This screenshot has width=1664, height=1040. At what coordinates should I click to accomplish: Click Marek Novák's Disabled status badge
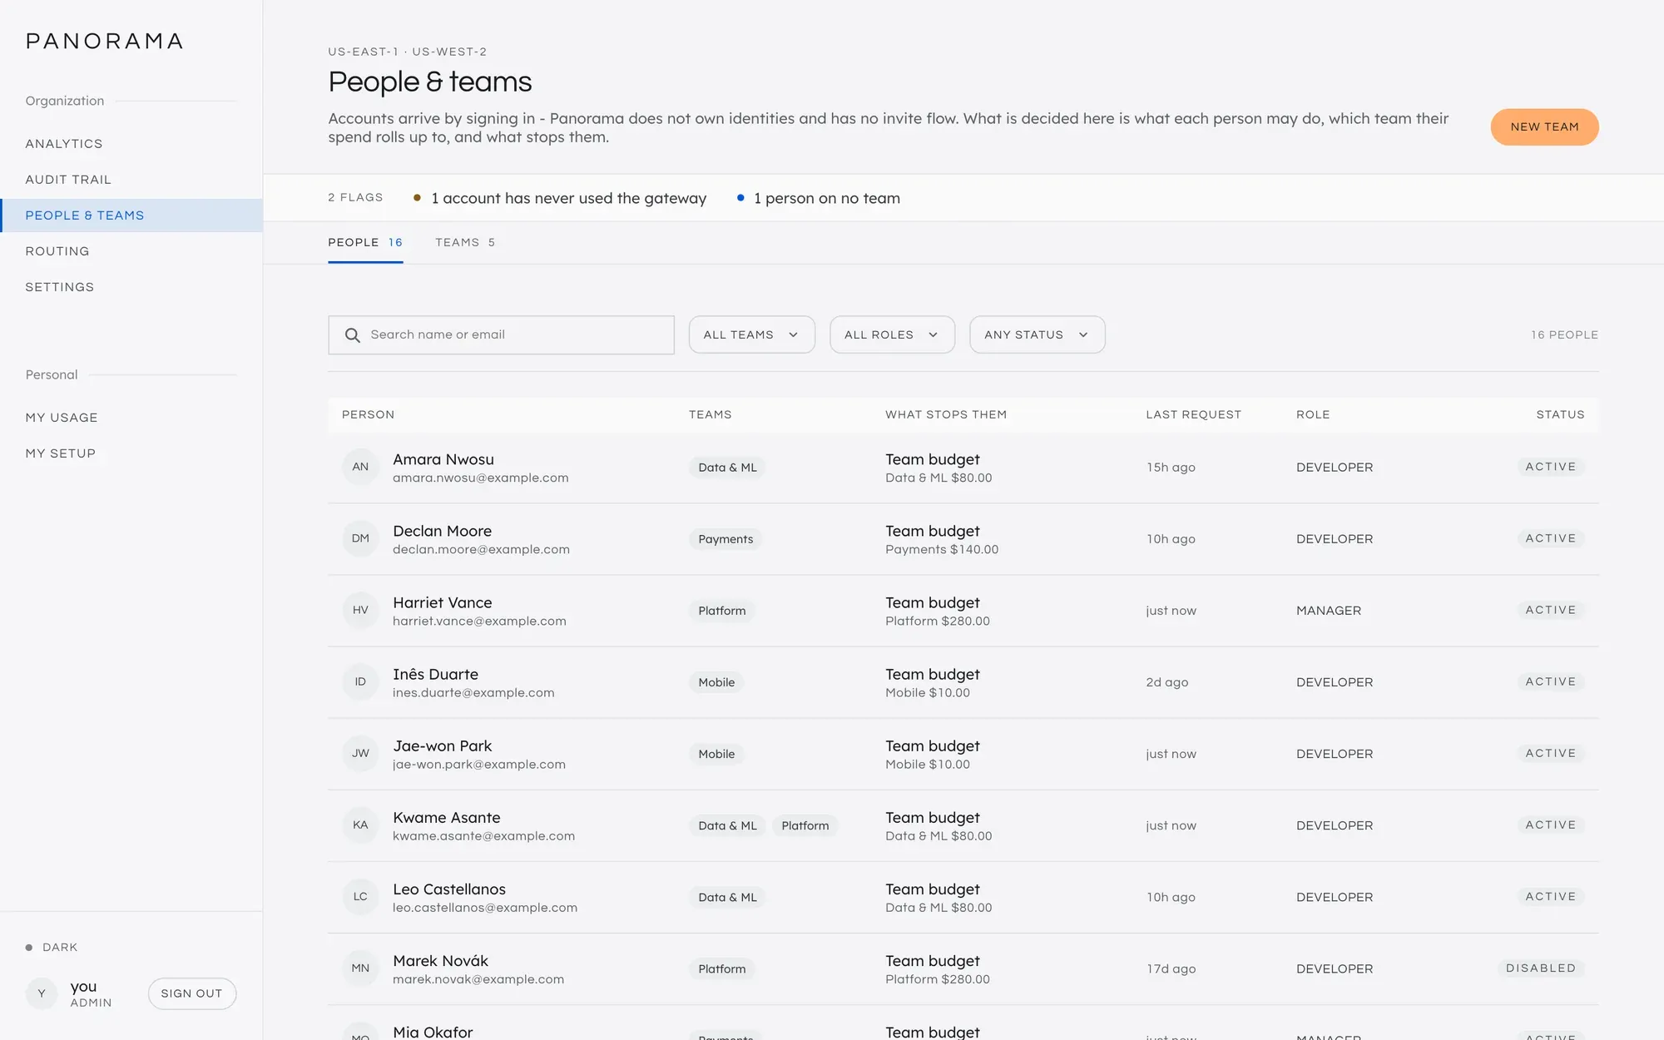pos(1541,968)
